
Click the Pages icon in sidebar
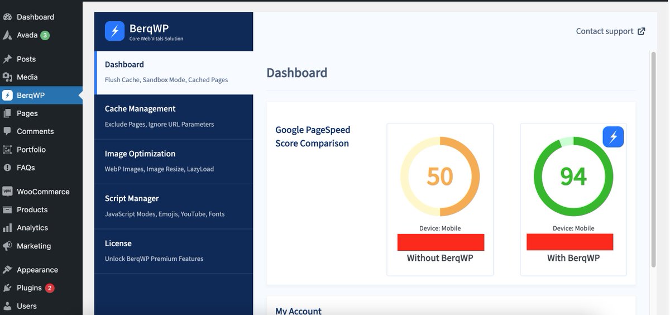[x=7, y=113]
